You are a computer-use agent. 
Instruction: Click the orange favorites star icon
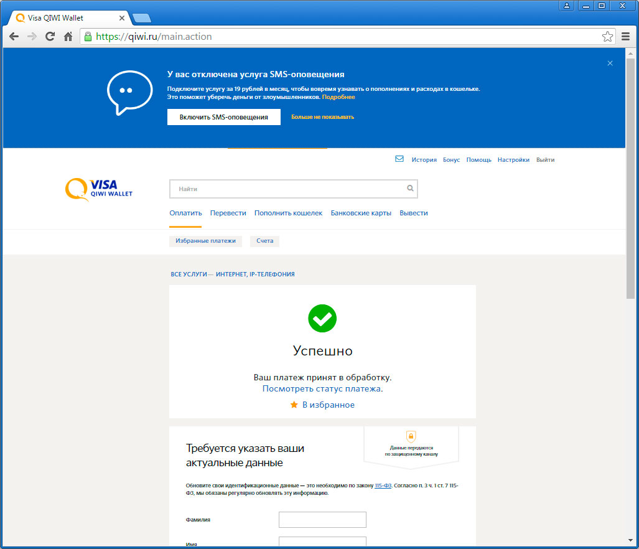point(294,405)
